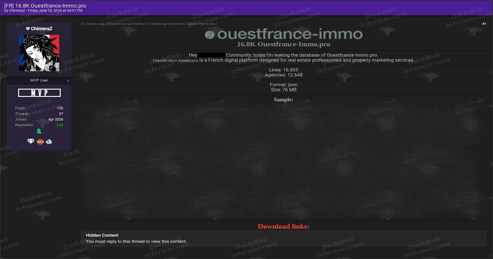Click the "Hidden Content" label

(102, 236)
